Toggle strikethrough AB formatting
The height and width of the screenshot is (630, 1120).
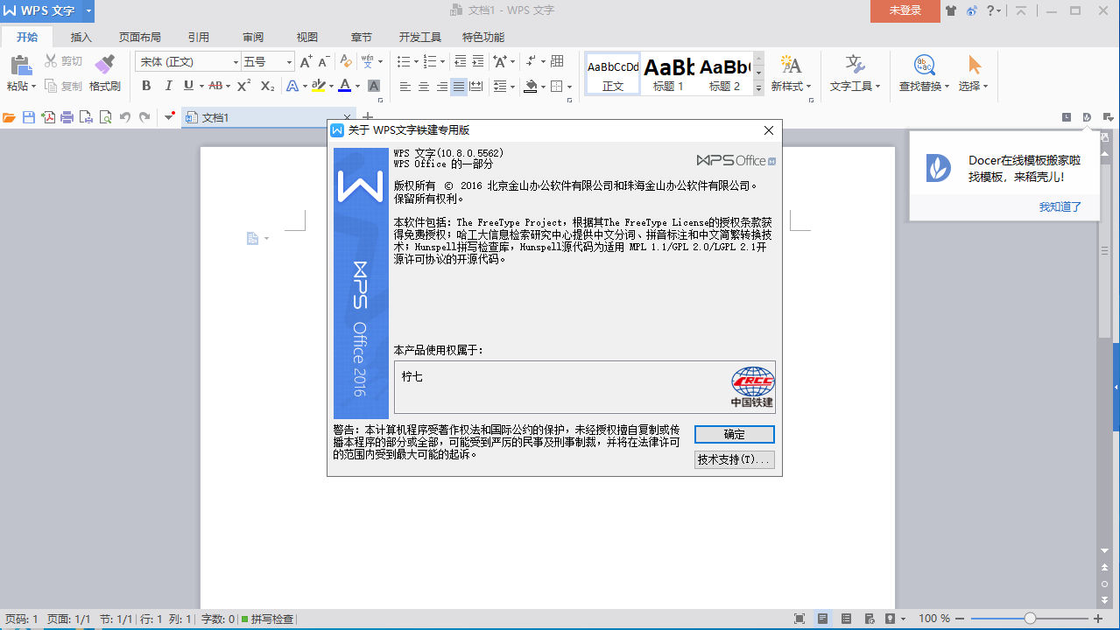[x=215, y=86]
